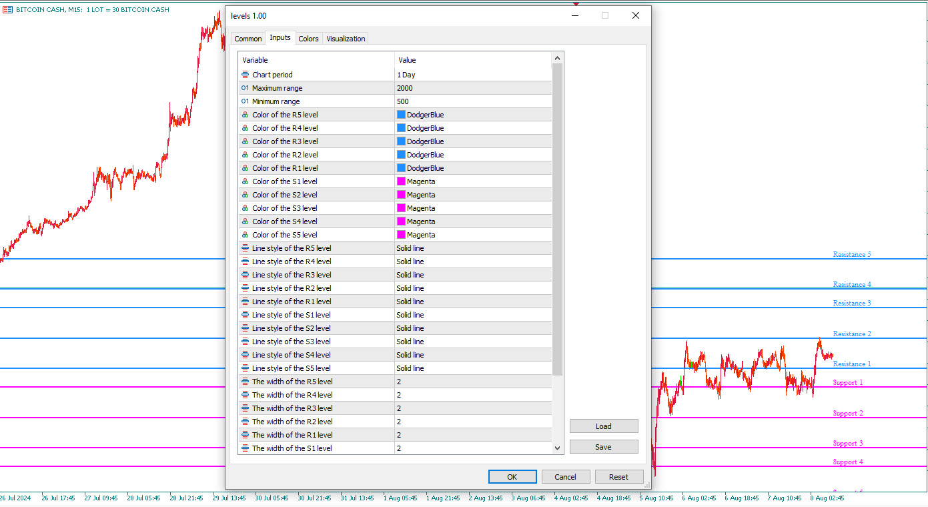Screen dimensions: 928x507
Task: Open Line style of the S2 level value
Action: click(x=473, y=328)
